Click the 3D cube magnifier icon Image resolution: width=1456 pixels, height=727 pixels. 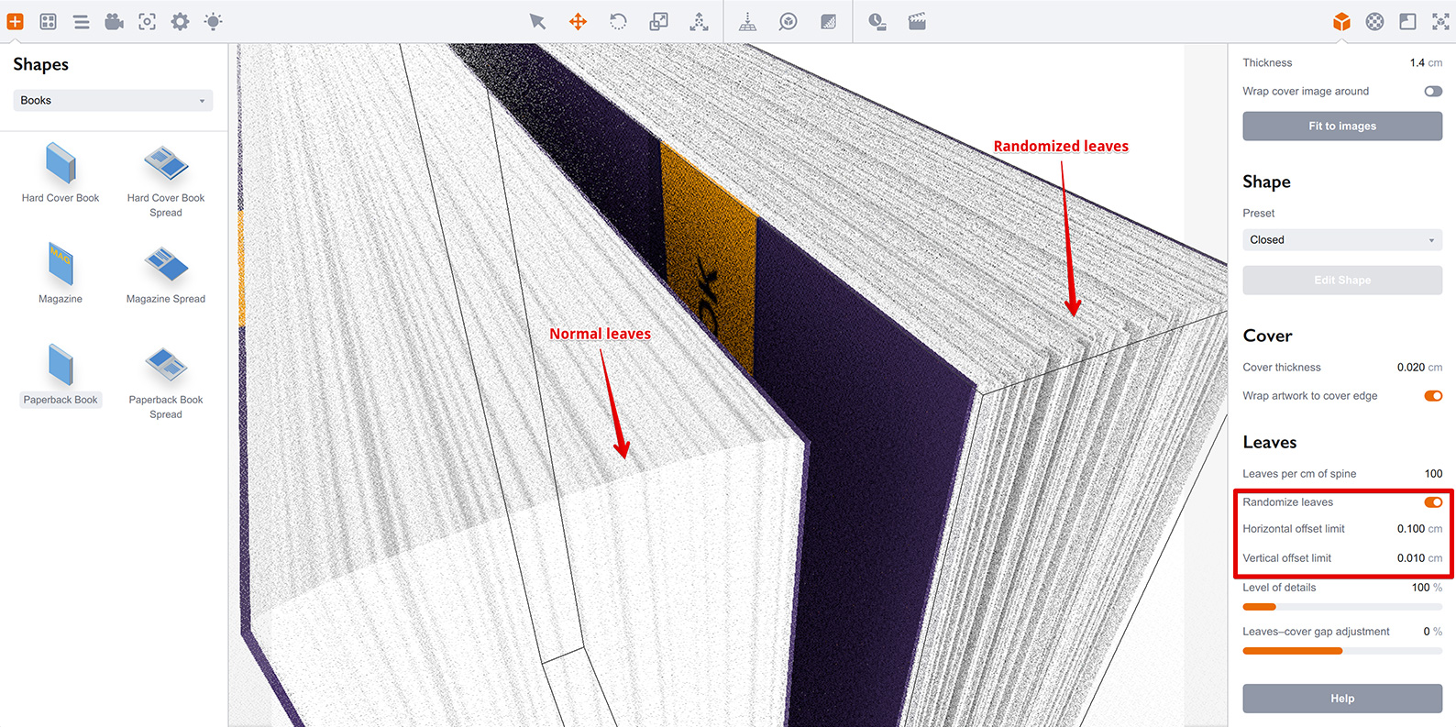tap(789, 21)
